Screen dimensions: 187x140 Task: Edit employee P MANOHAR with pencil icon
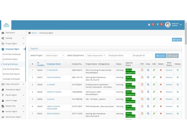(154, 70)
